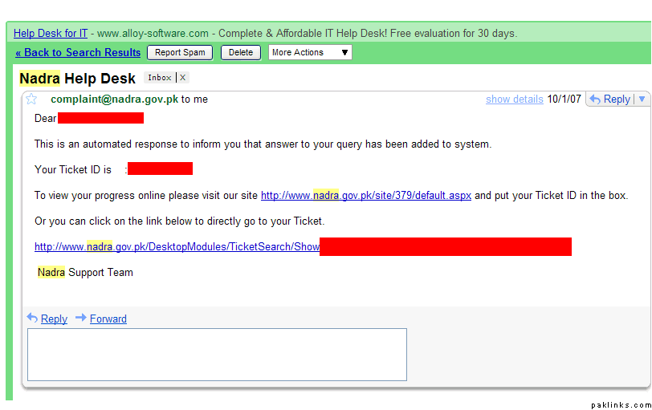652x410 pixels.
Task: Delete this email conversation
Action: point(240,53)
